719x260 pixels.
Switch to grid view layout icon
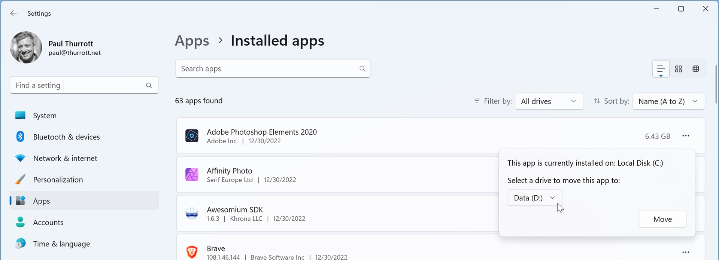(x=679, y=69)
